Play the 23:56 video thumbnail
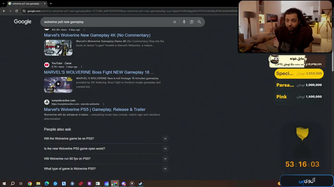The image size is (334, 187). click(x=58, y=48)
